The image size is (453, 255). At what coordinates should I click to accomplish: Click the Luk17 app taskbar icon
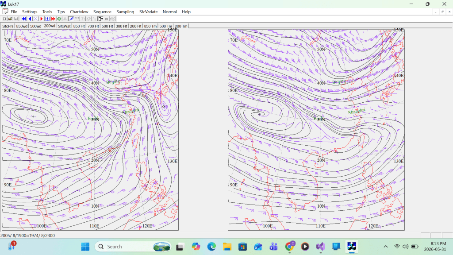coord(352,247)
